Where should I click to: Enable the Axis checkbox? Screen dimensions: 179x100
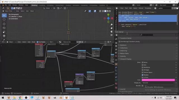click(142, 65)
